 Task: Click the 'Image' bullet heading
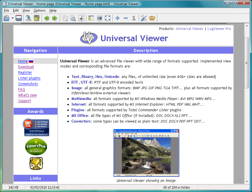tap(77, 88)
